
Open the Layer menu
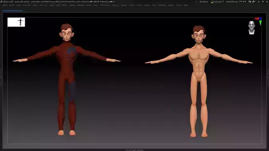coord(52,5)
